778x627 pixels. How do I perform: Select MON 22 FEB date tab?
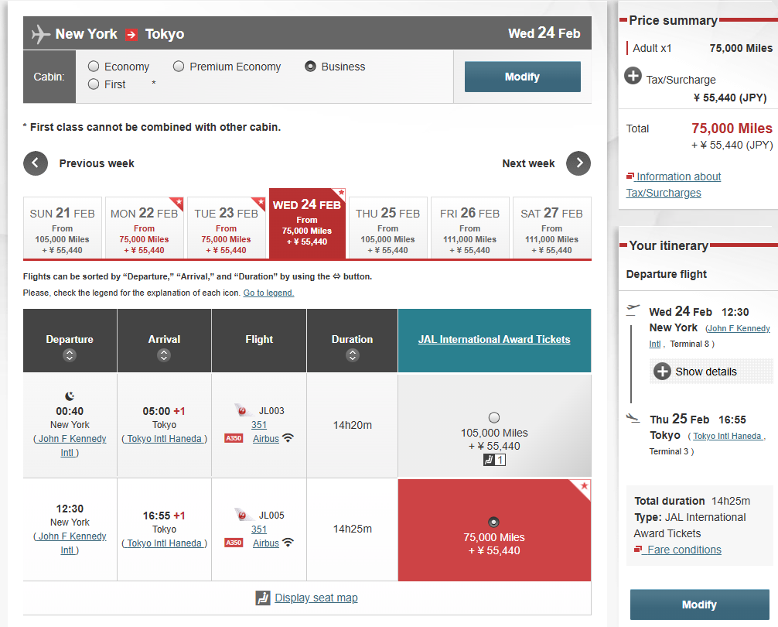145,228
